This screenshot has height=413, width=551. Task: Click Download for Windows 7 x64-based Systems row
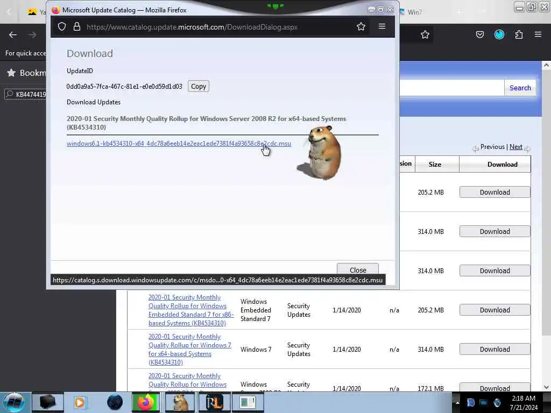click(x=495, y=350)
